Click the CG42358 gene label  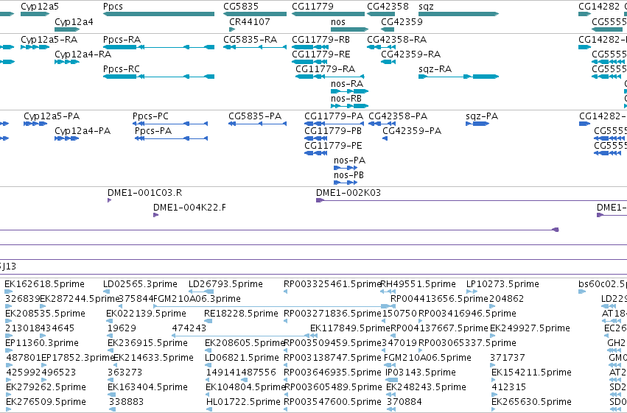[x=388, y=7]
